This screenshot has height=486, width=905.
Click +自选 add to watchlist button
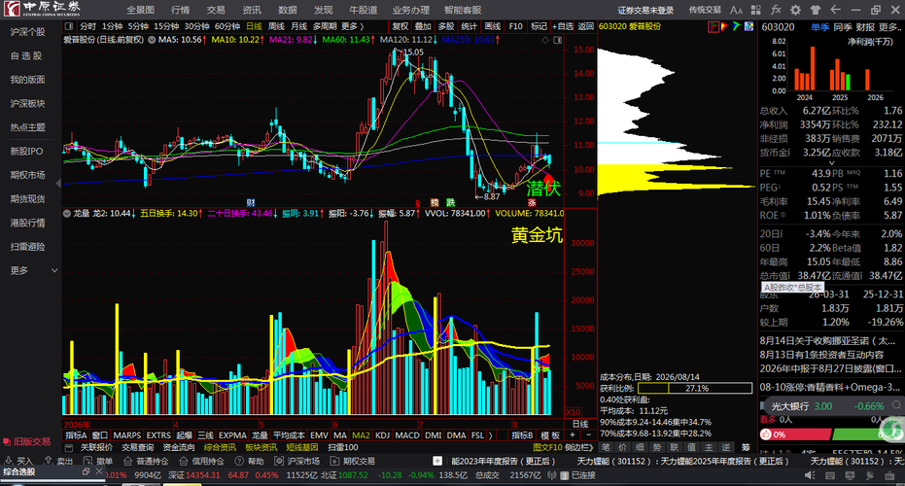(x=563, y=26)
